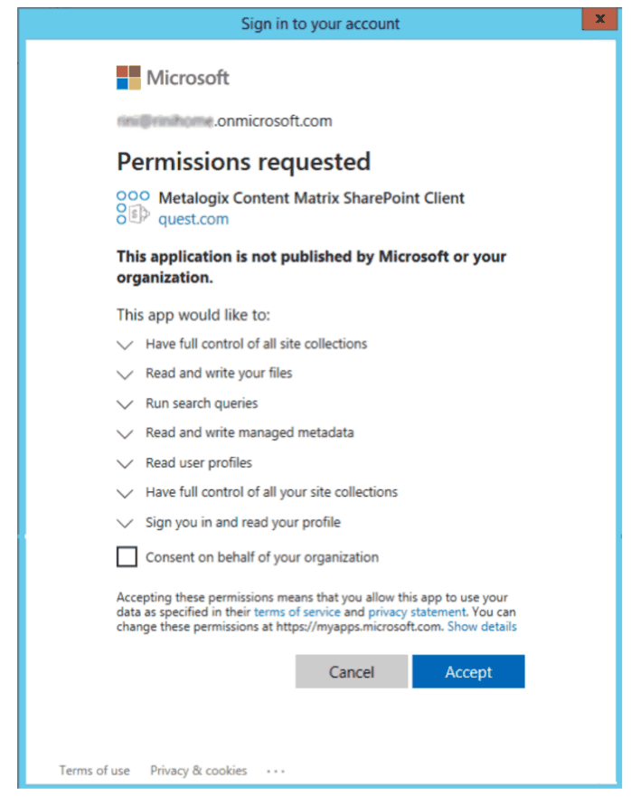The height and width of the screenshot is (797, 631).
Task: Click the Accept button
Action: pyautogui.click(x=468, y=671)
